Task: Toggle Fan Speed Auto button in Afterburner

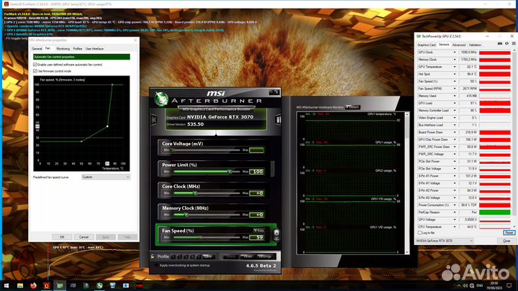Action: coord(259,231)
